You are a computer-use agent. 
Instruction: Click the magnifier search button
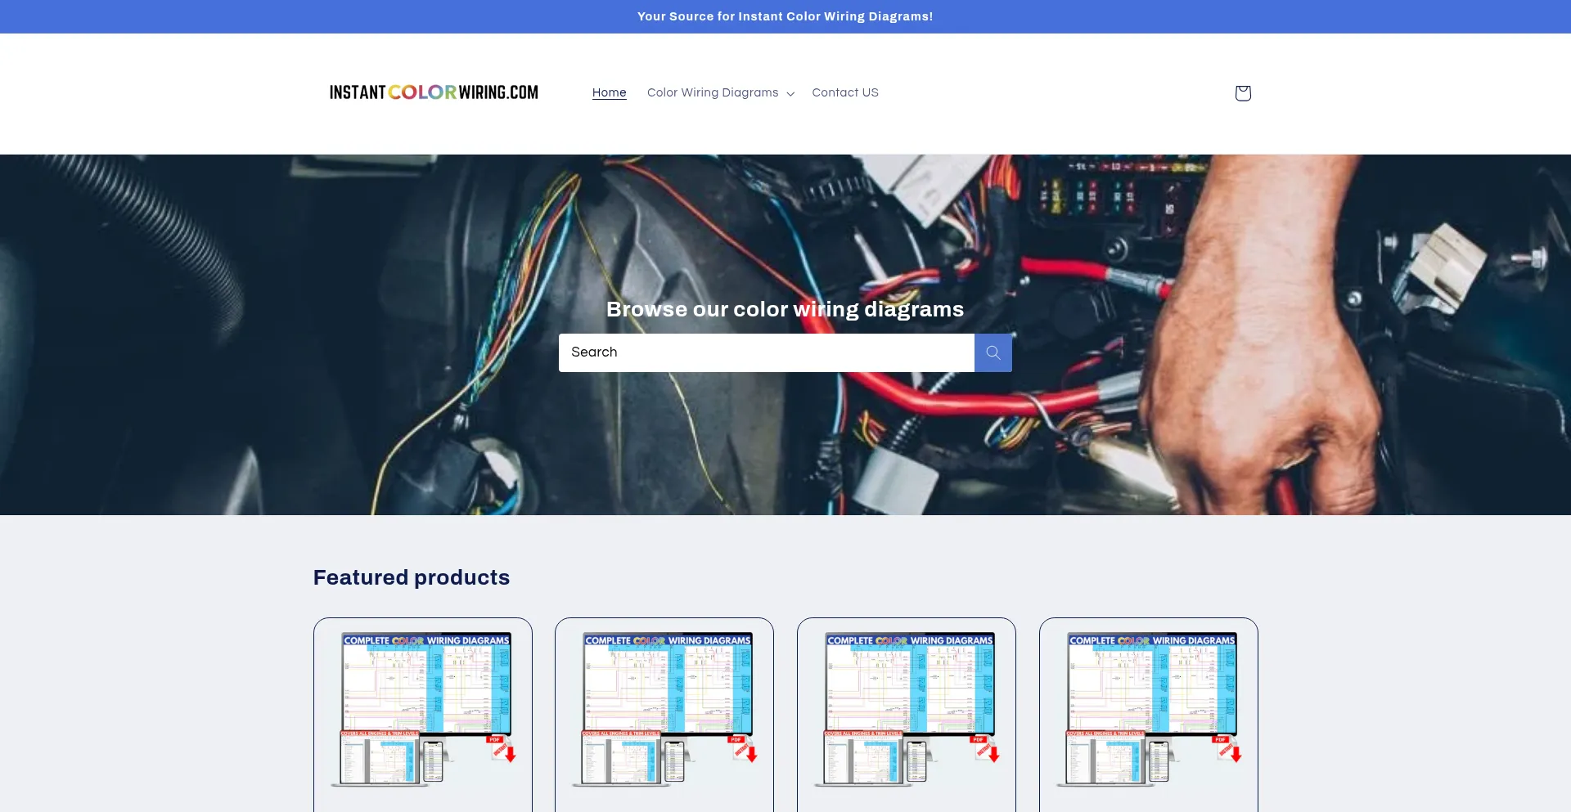coord(993,352)
